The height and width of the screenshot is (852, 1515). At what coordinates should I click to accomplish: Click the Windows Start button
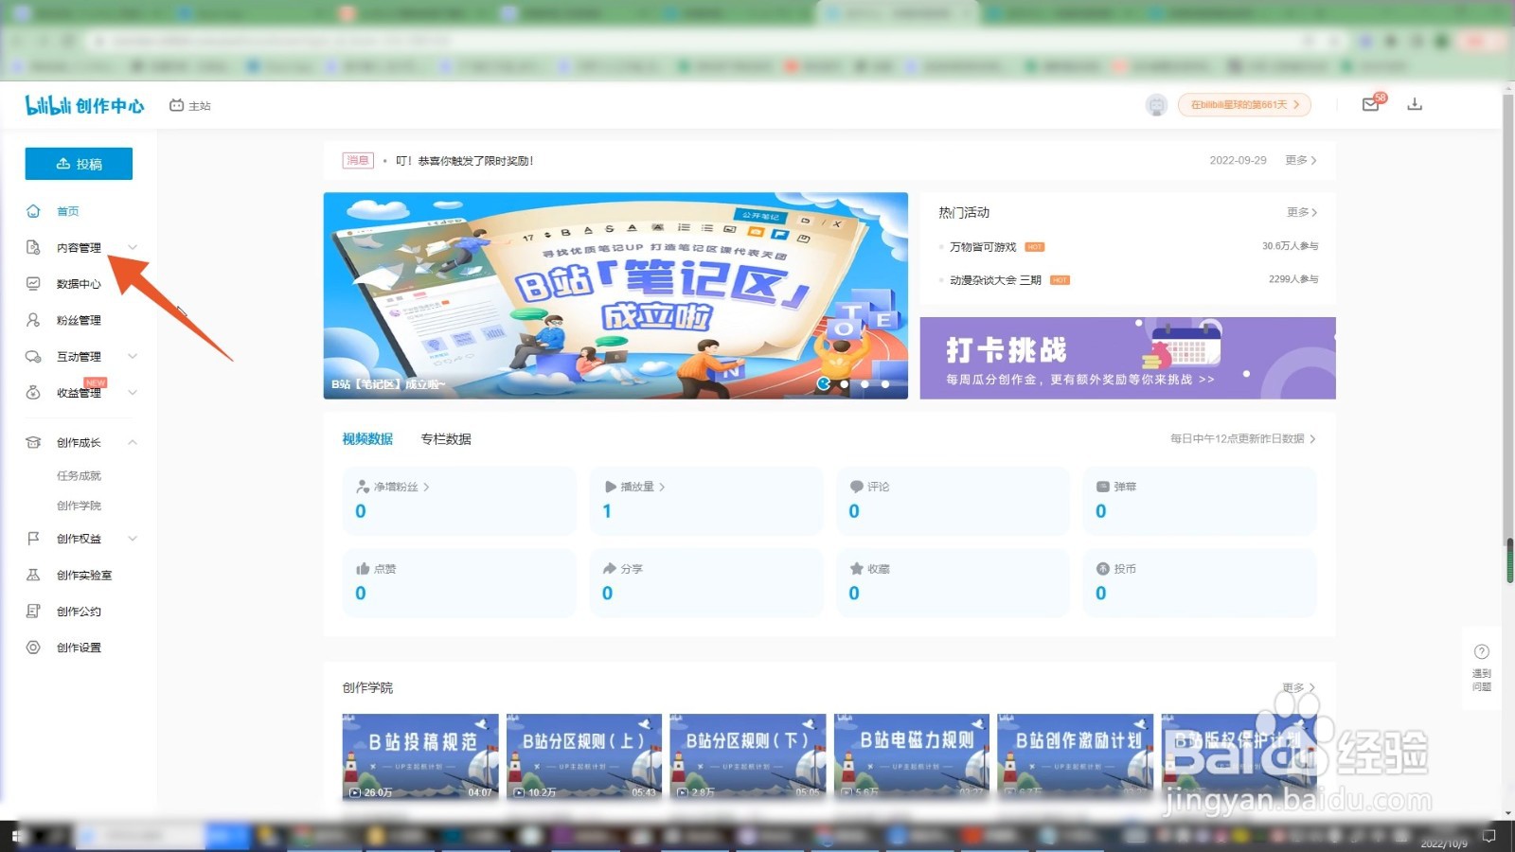(x=17, y=836)
